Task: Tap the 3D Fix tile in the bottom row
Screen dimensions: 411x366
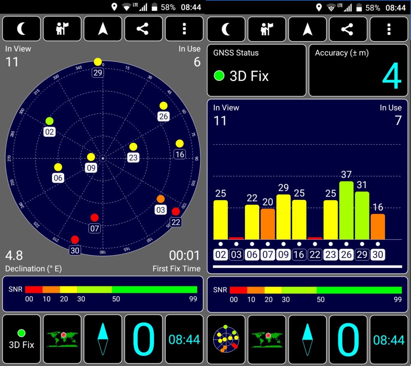Action: [21, 339]
